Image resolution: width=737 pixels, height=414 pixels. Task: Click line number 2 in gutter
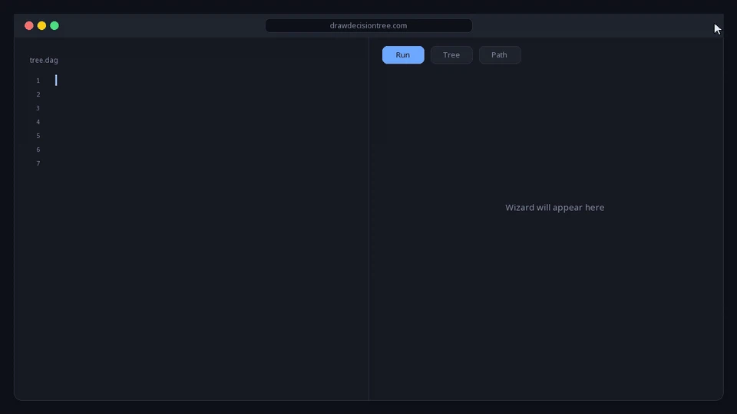tap(38, 94)
